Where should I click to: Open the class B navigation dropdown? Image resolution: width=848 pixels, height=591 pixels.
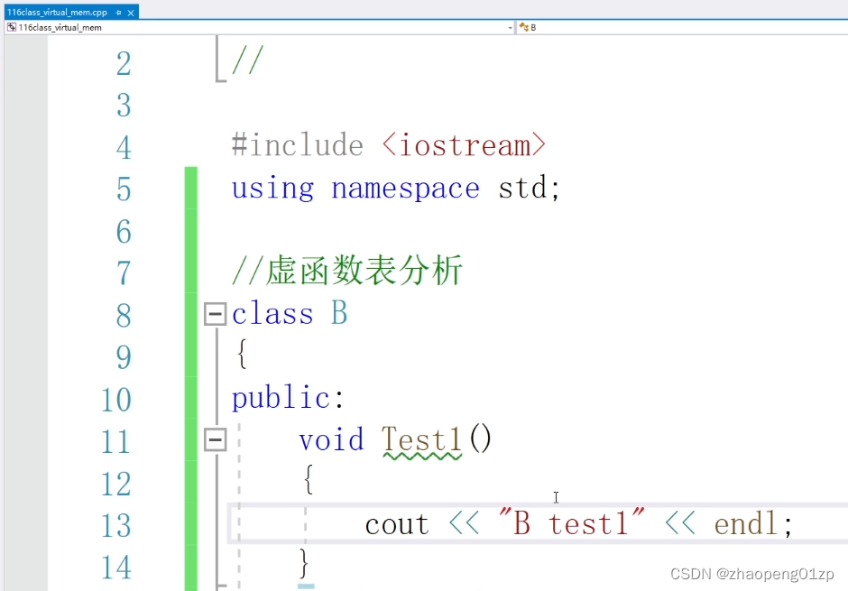[683, 27]
